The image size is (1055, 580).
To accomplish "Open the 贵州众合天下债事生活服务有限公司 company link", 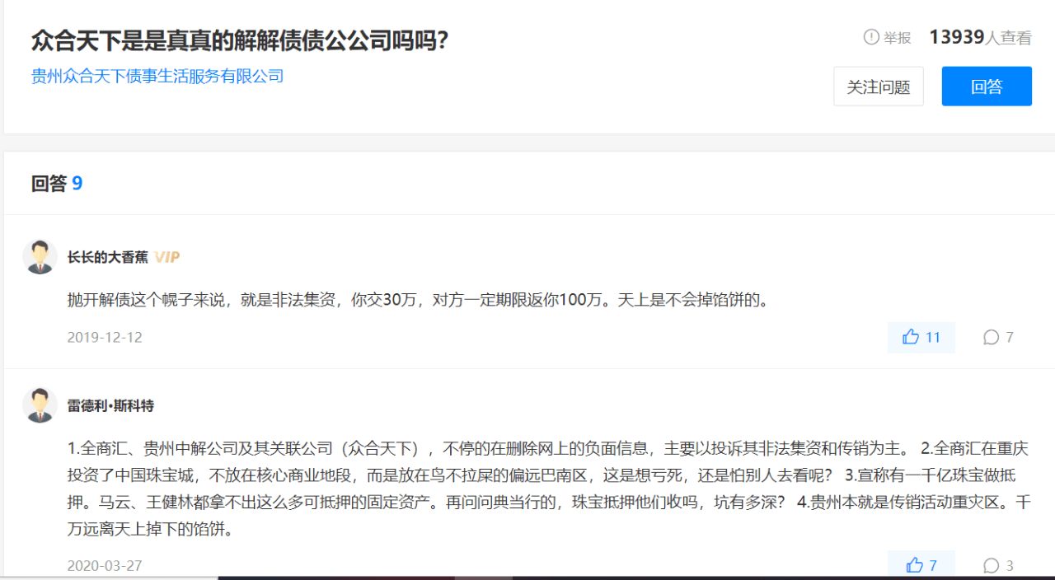I will click(x=157, y=77).
